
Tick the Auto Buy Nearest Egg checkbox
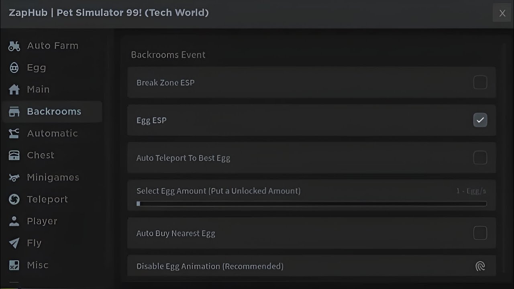480,233
